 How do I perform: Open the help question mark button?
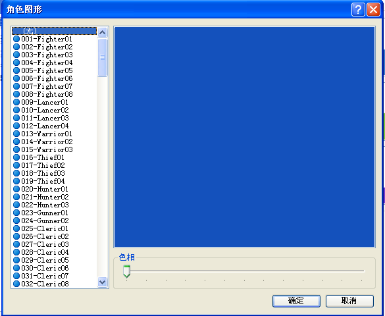(358, 10)
